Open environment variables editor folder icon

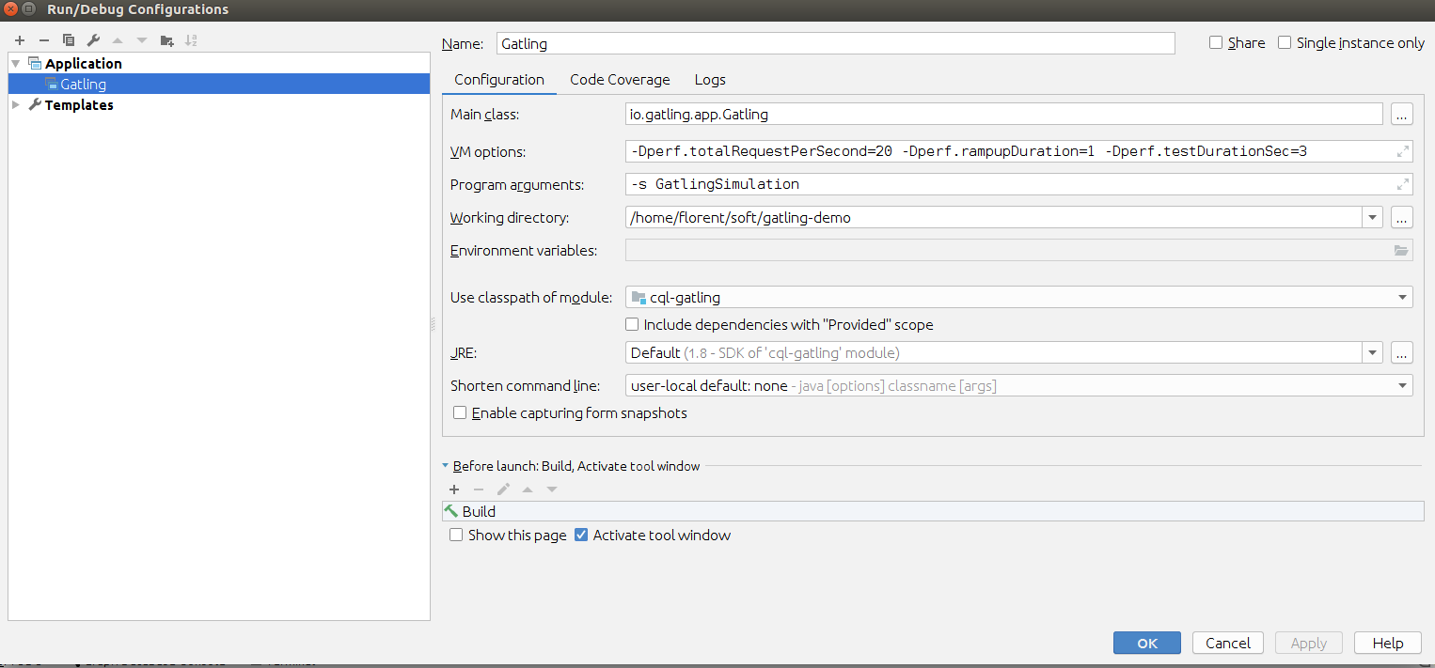point(1401,251)
